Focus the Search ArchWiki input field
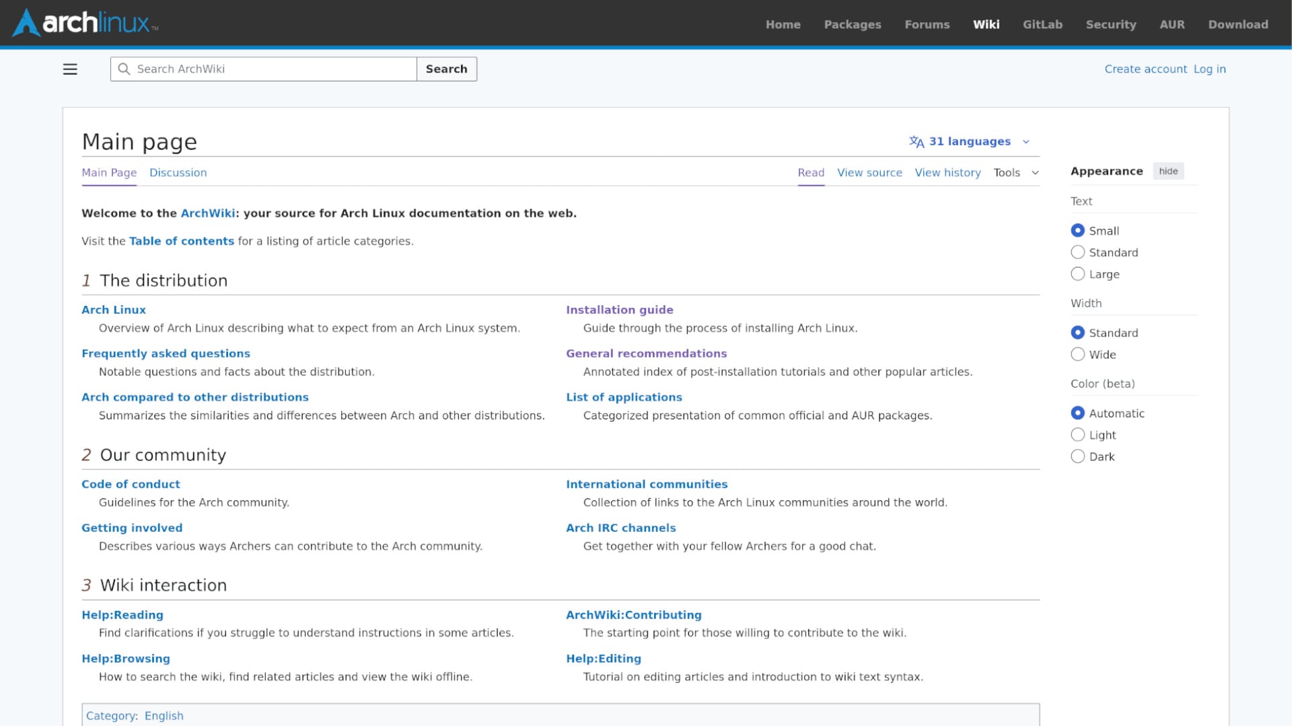The width and height of the screenshot is (1292, 726). click(273, 69)
